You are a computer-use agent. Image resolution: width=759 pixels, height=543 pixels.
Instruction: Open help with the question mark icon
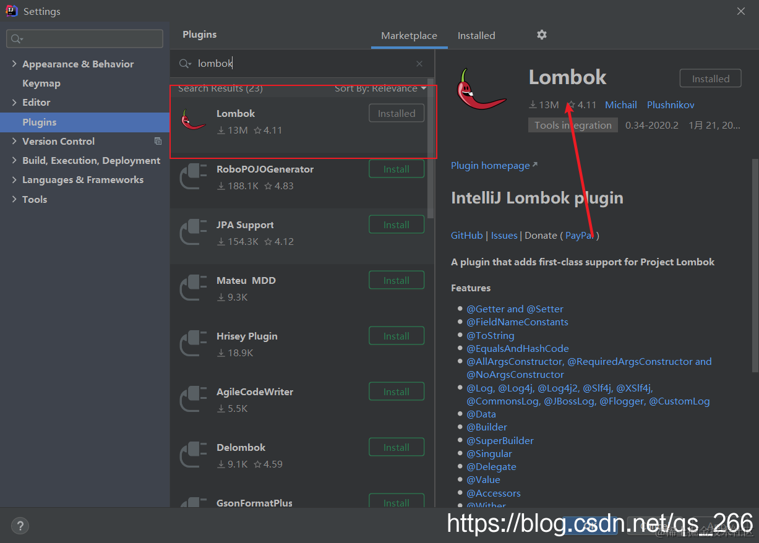click(20, 526)
